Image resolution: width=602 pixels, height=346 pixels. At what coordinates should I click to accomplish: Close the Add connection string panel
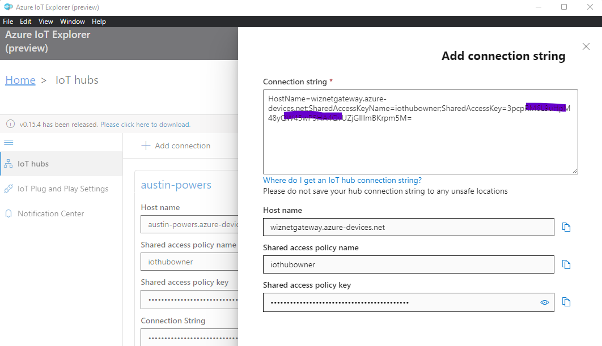586,46
